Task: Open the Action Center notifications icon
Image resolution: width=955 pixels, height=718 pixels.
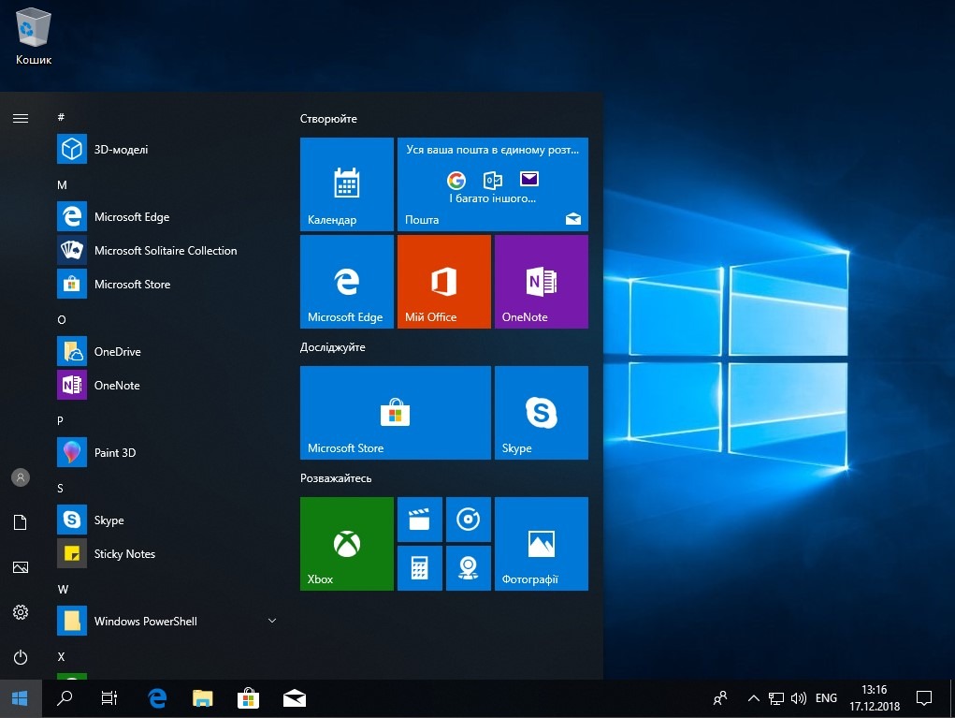Action: click(x=924, y=698)
